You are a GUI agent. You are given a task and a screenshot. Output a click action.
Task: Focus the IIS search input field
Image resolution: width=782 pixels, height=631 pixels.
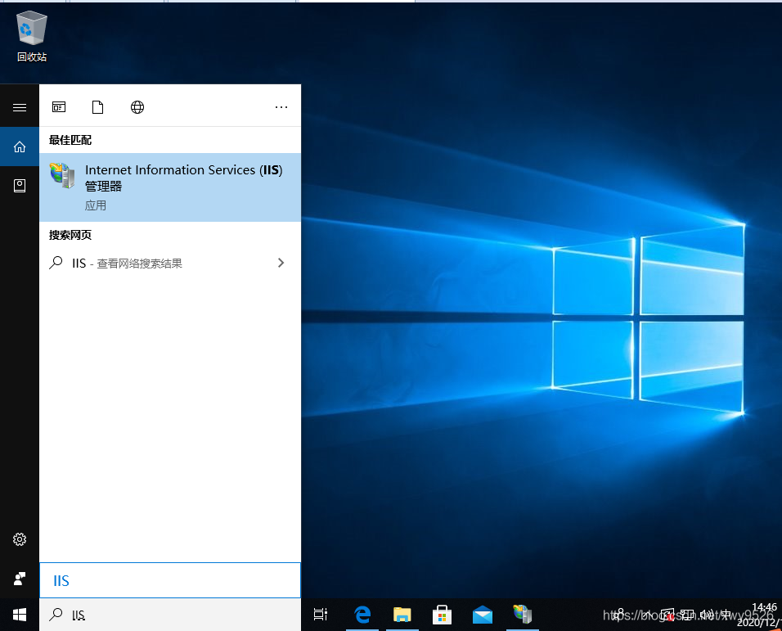(x=170, y=580)
